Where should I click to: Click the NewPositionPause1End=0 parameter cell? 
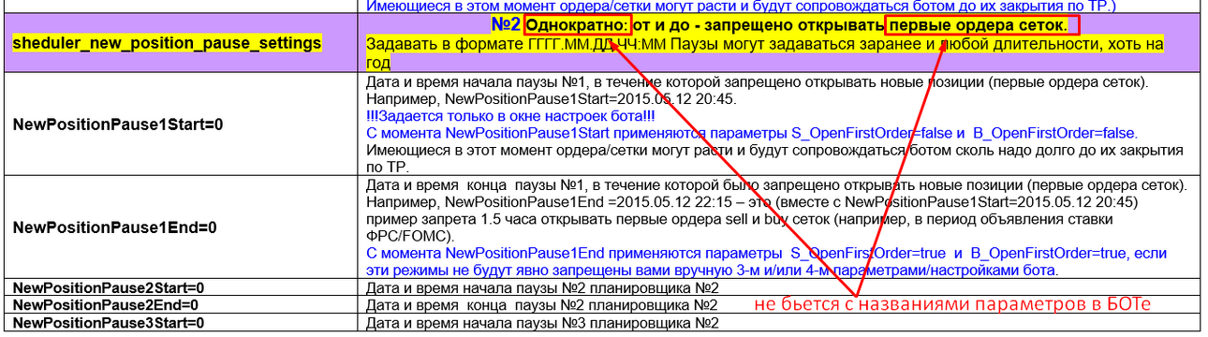(182, 227)
